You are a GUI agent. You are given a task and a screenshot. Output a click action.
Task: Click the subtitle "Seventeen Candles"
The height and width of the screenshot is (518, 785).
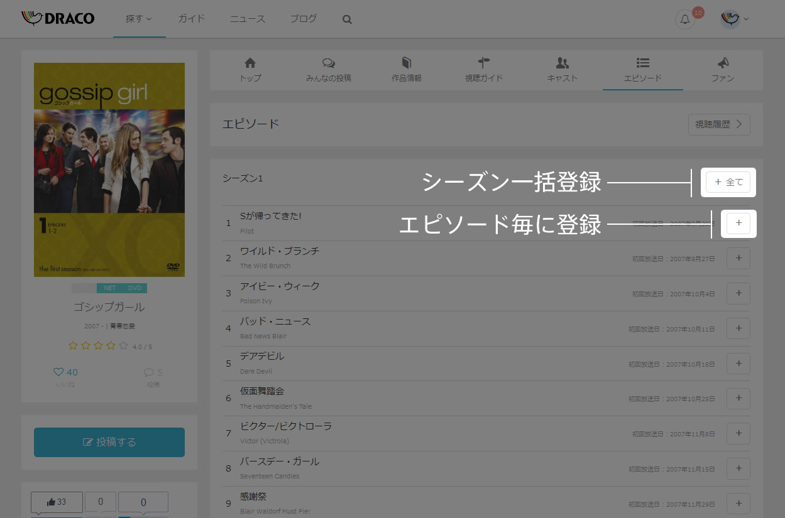point(270,476)
